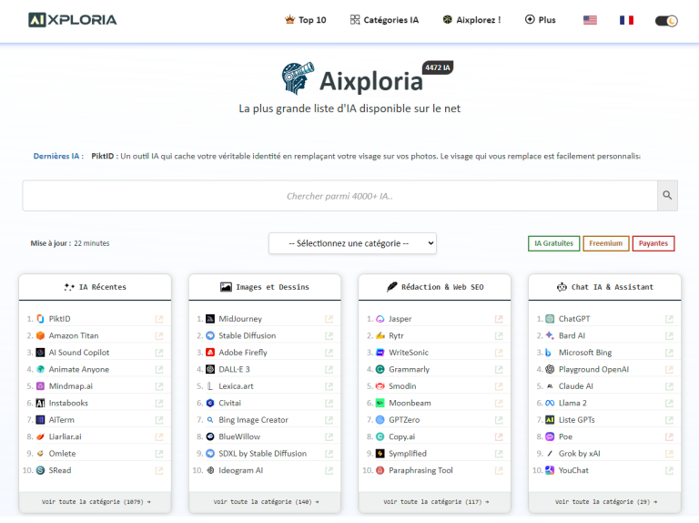The image size is (699, 523).
Task: Click the external link icon next to Omlete
Action: tap(159, 454)
